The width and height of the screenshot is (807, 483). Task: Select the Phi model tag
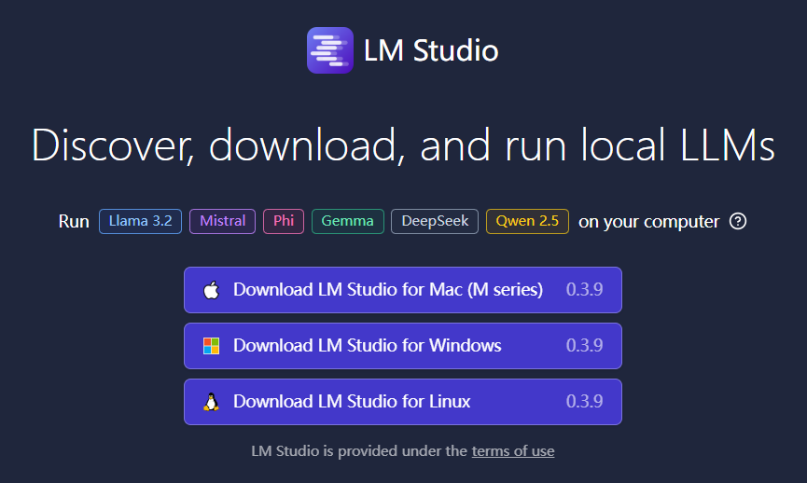coord(284,221)
